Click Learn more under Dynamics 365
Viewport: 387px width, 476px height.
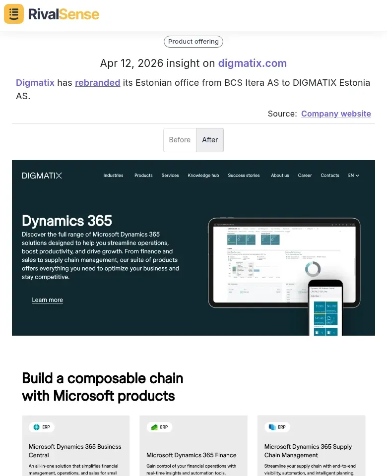point(47,299)
